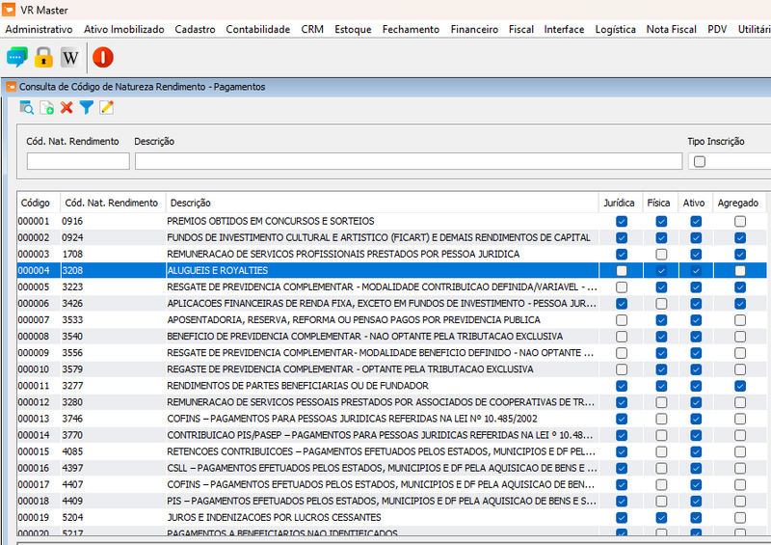Toggle Física checkbox for row 000003
Viewport: 771px width, 545px height.
pos(661,255)
